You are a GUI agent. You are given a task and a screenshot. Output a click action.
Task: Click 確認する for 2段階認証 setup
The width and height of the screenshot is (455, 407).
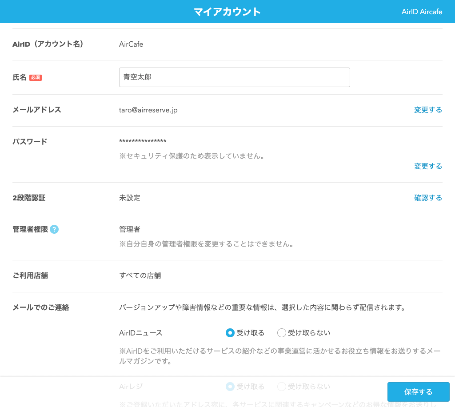(428, 198)
